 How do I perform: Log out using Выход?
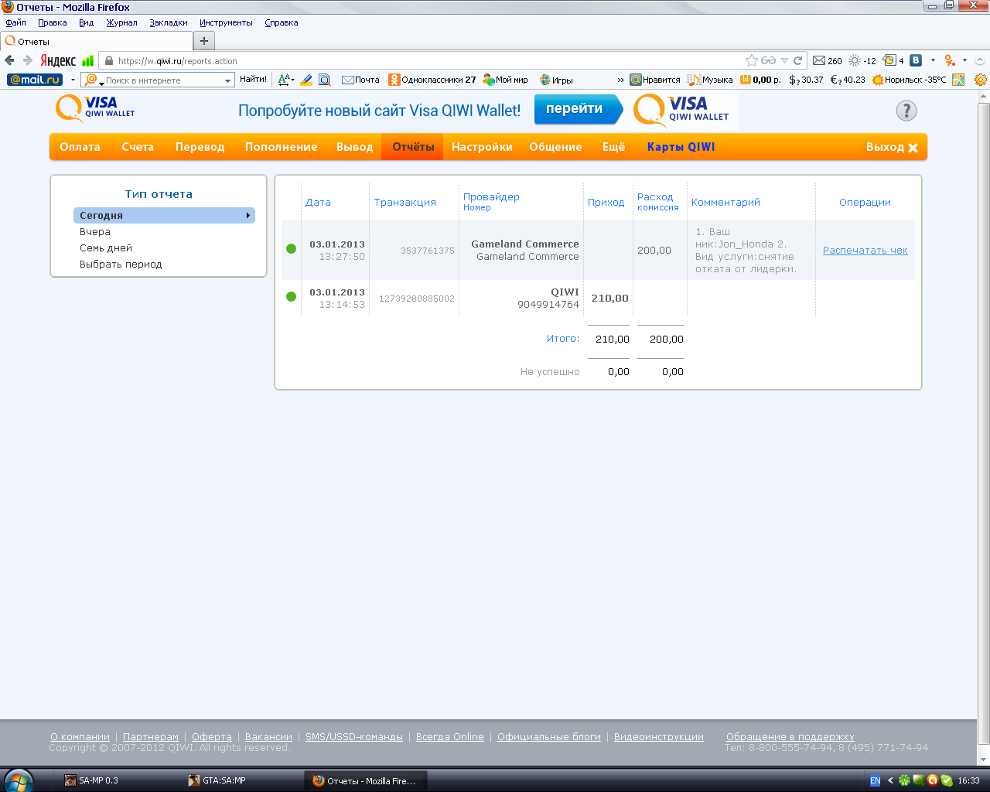[892, 147]
